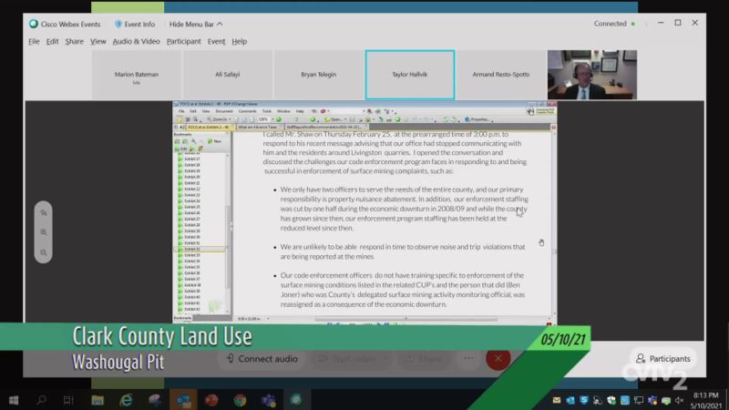Click the 'We are unlikely to be able' bullet
The height and width of the screenshot is (410, 729).
402,251
